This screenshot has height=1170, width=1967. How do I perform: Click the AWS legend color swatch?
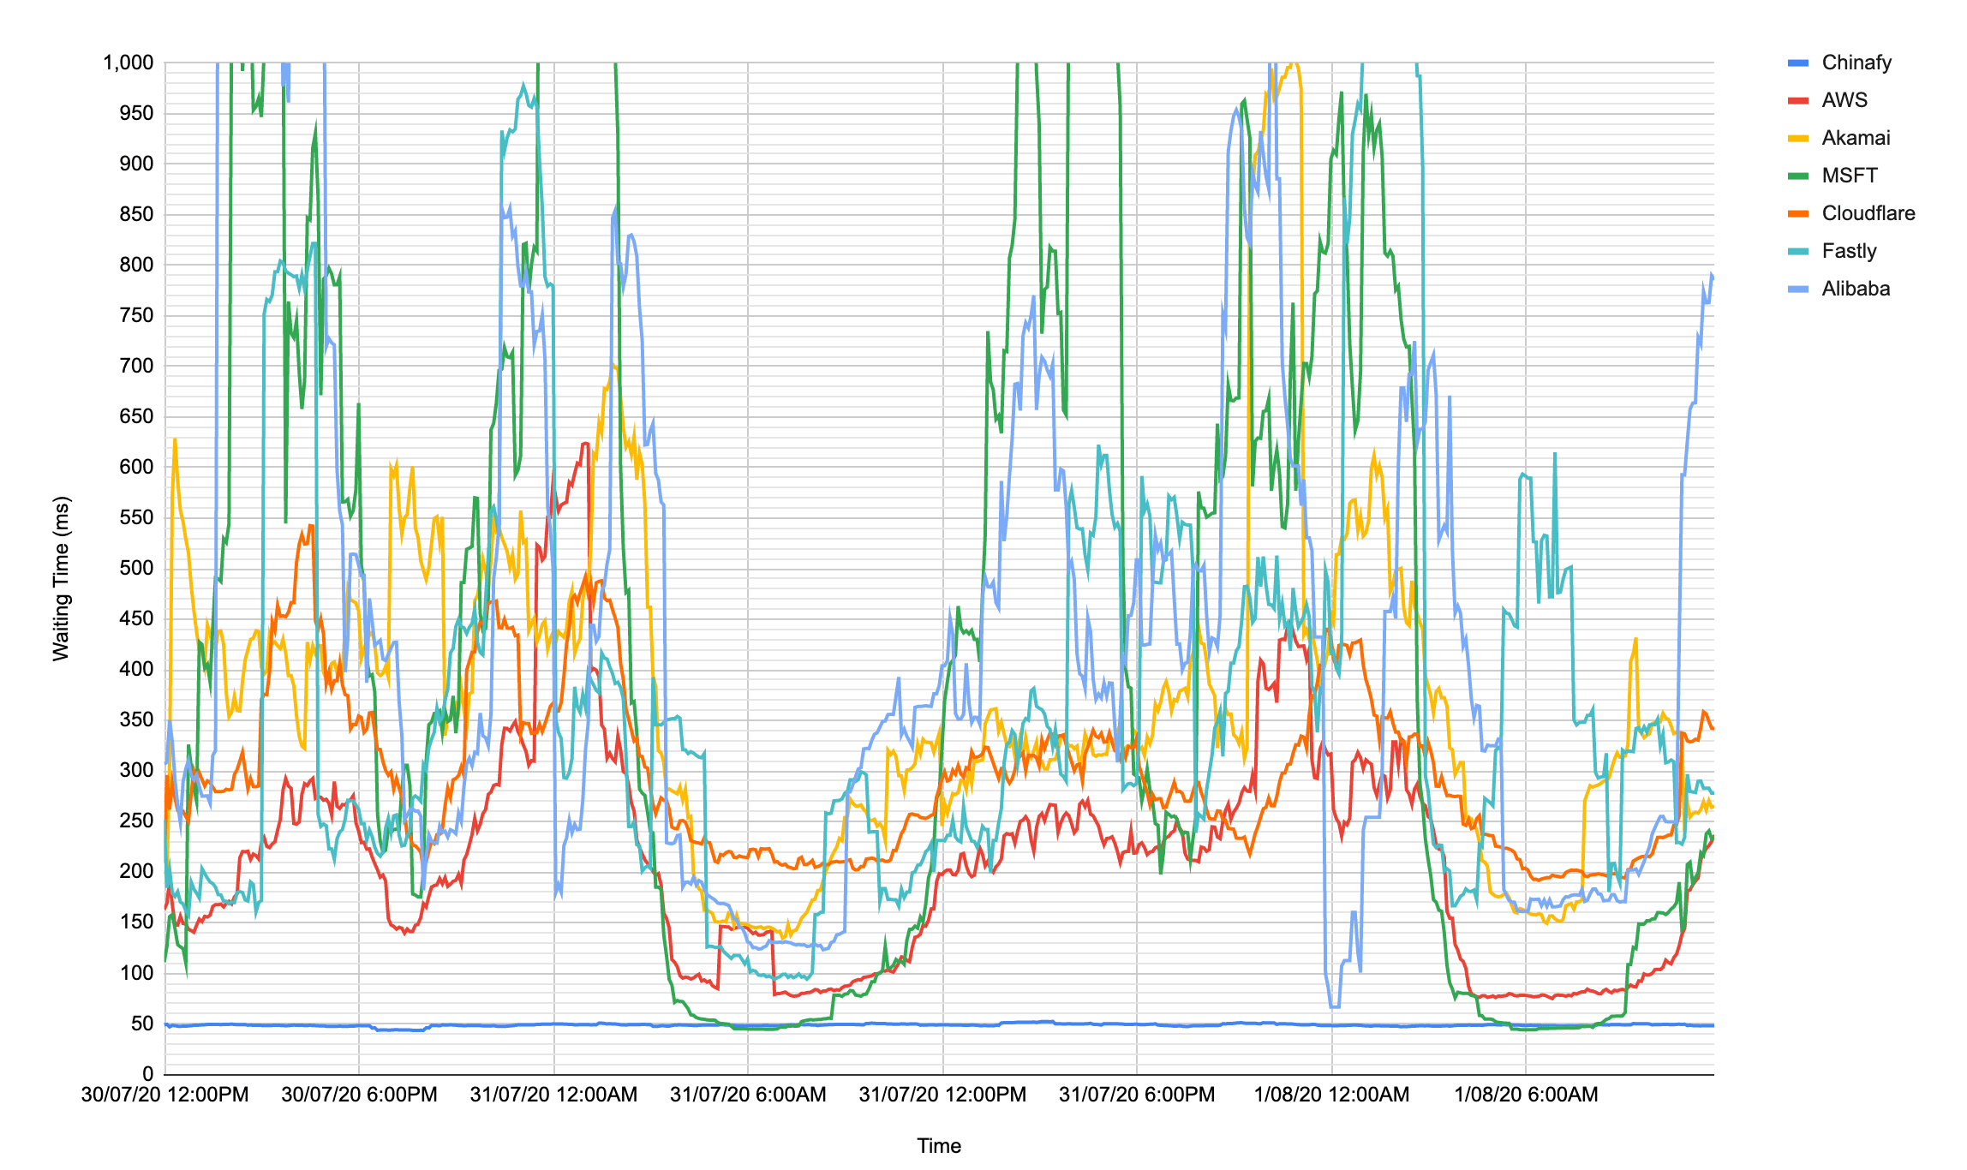[1798, 100]
